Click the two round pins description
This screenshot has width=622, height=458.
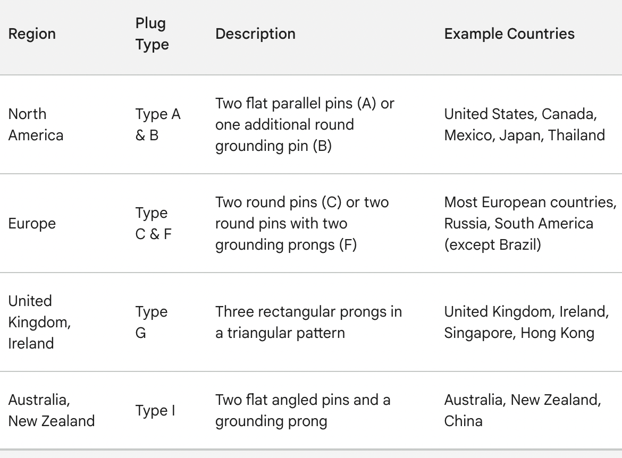[301, 224]
